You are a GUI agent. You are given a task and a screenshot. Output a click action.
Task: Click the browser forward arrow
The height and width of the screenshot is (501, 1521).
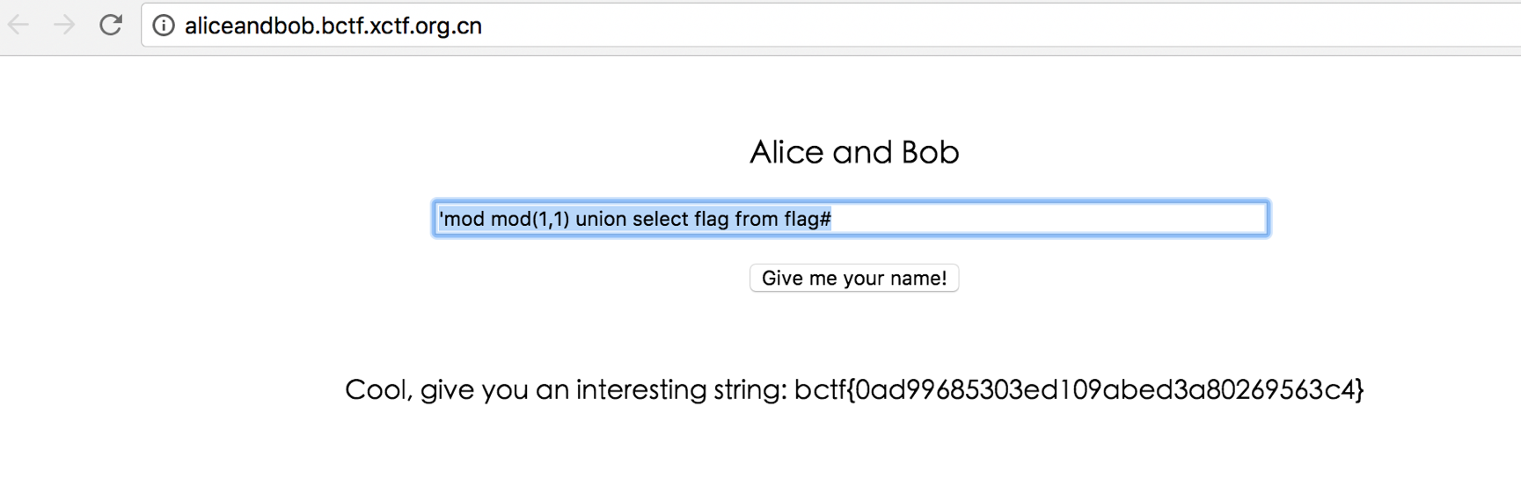[64, 25]
